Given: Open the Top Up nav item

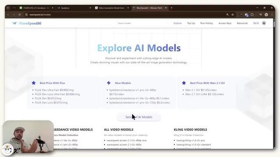Looking at the screenshot, I should pyautogui.click(x=191, y=23).
